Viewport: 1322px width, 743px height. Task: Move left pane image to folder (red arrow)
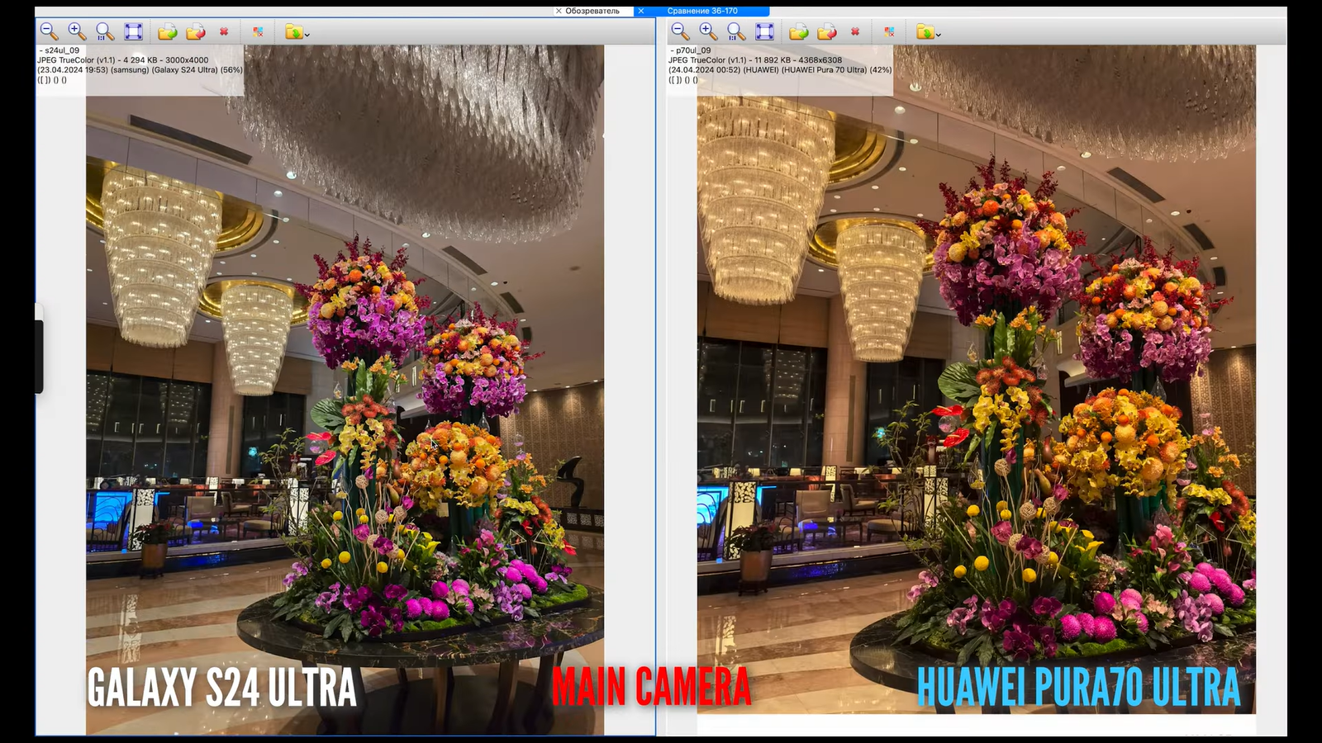tap(196, 31)
